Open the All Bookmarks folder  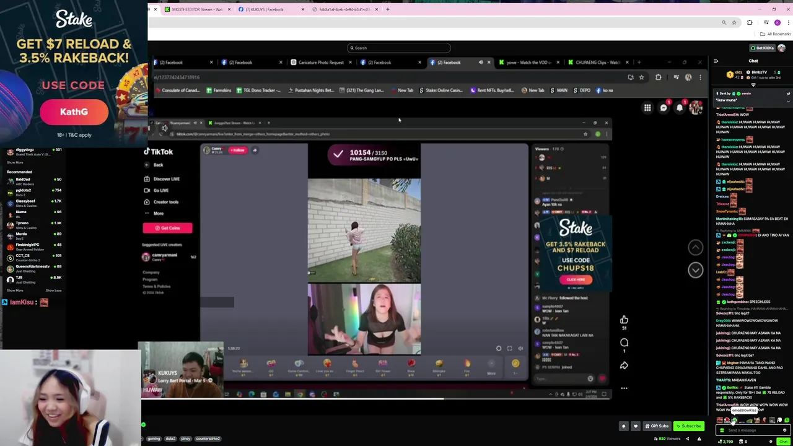(776, 34)
